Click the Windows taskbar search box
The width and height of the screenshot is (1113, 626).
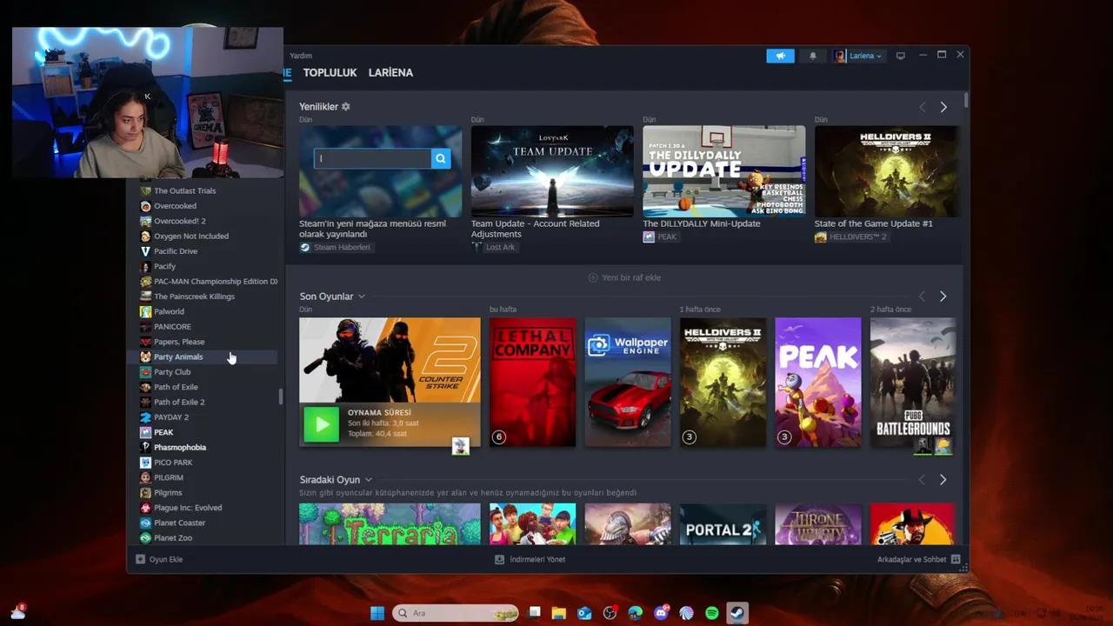(455, 613)
